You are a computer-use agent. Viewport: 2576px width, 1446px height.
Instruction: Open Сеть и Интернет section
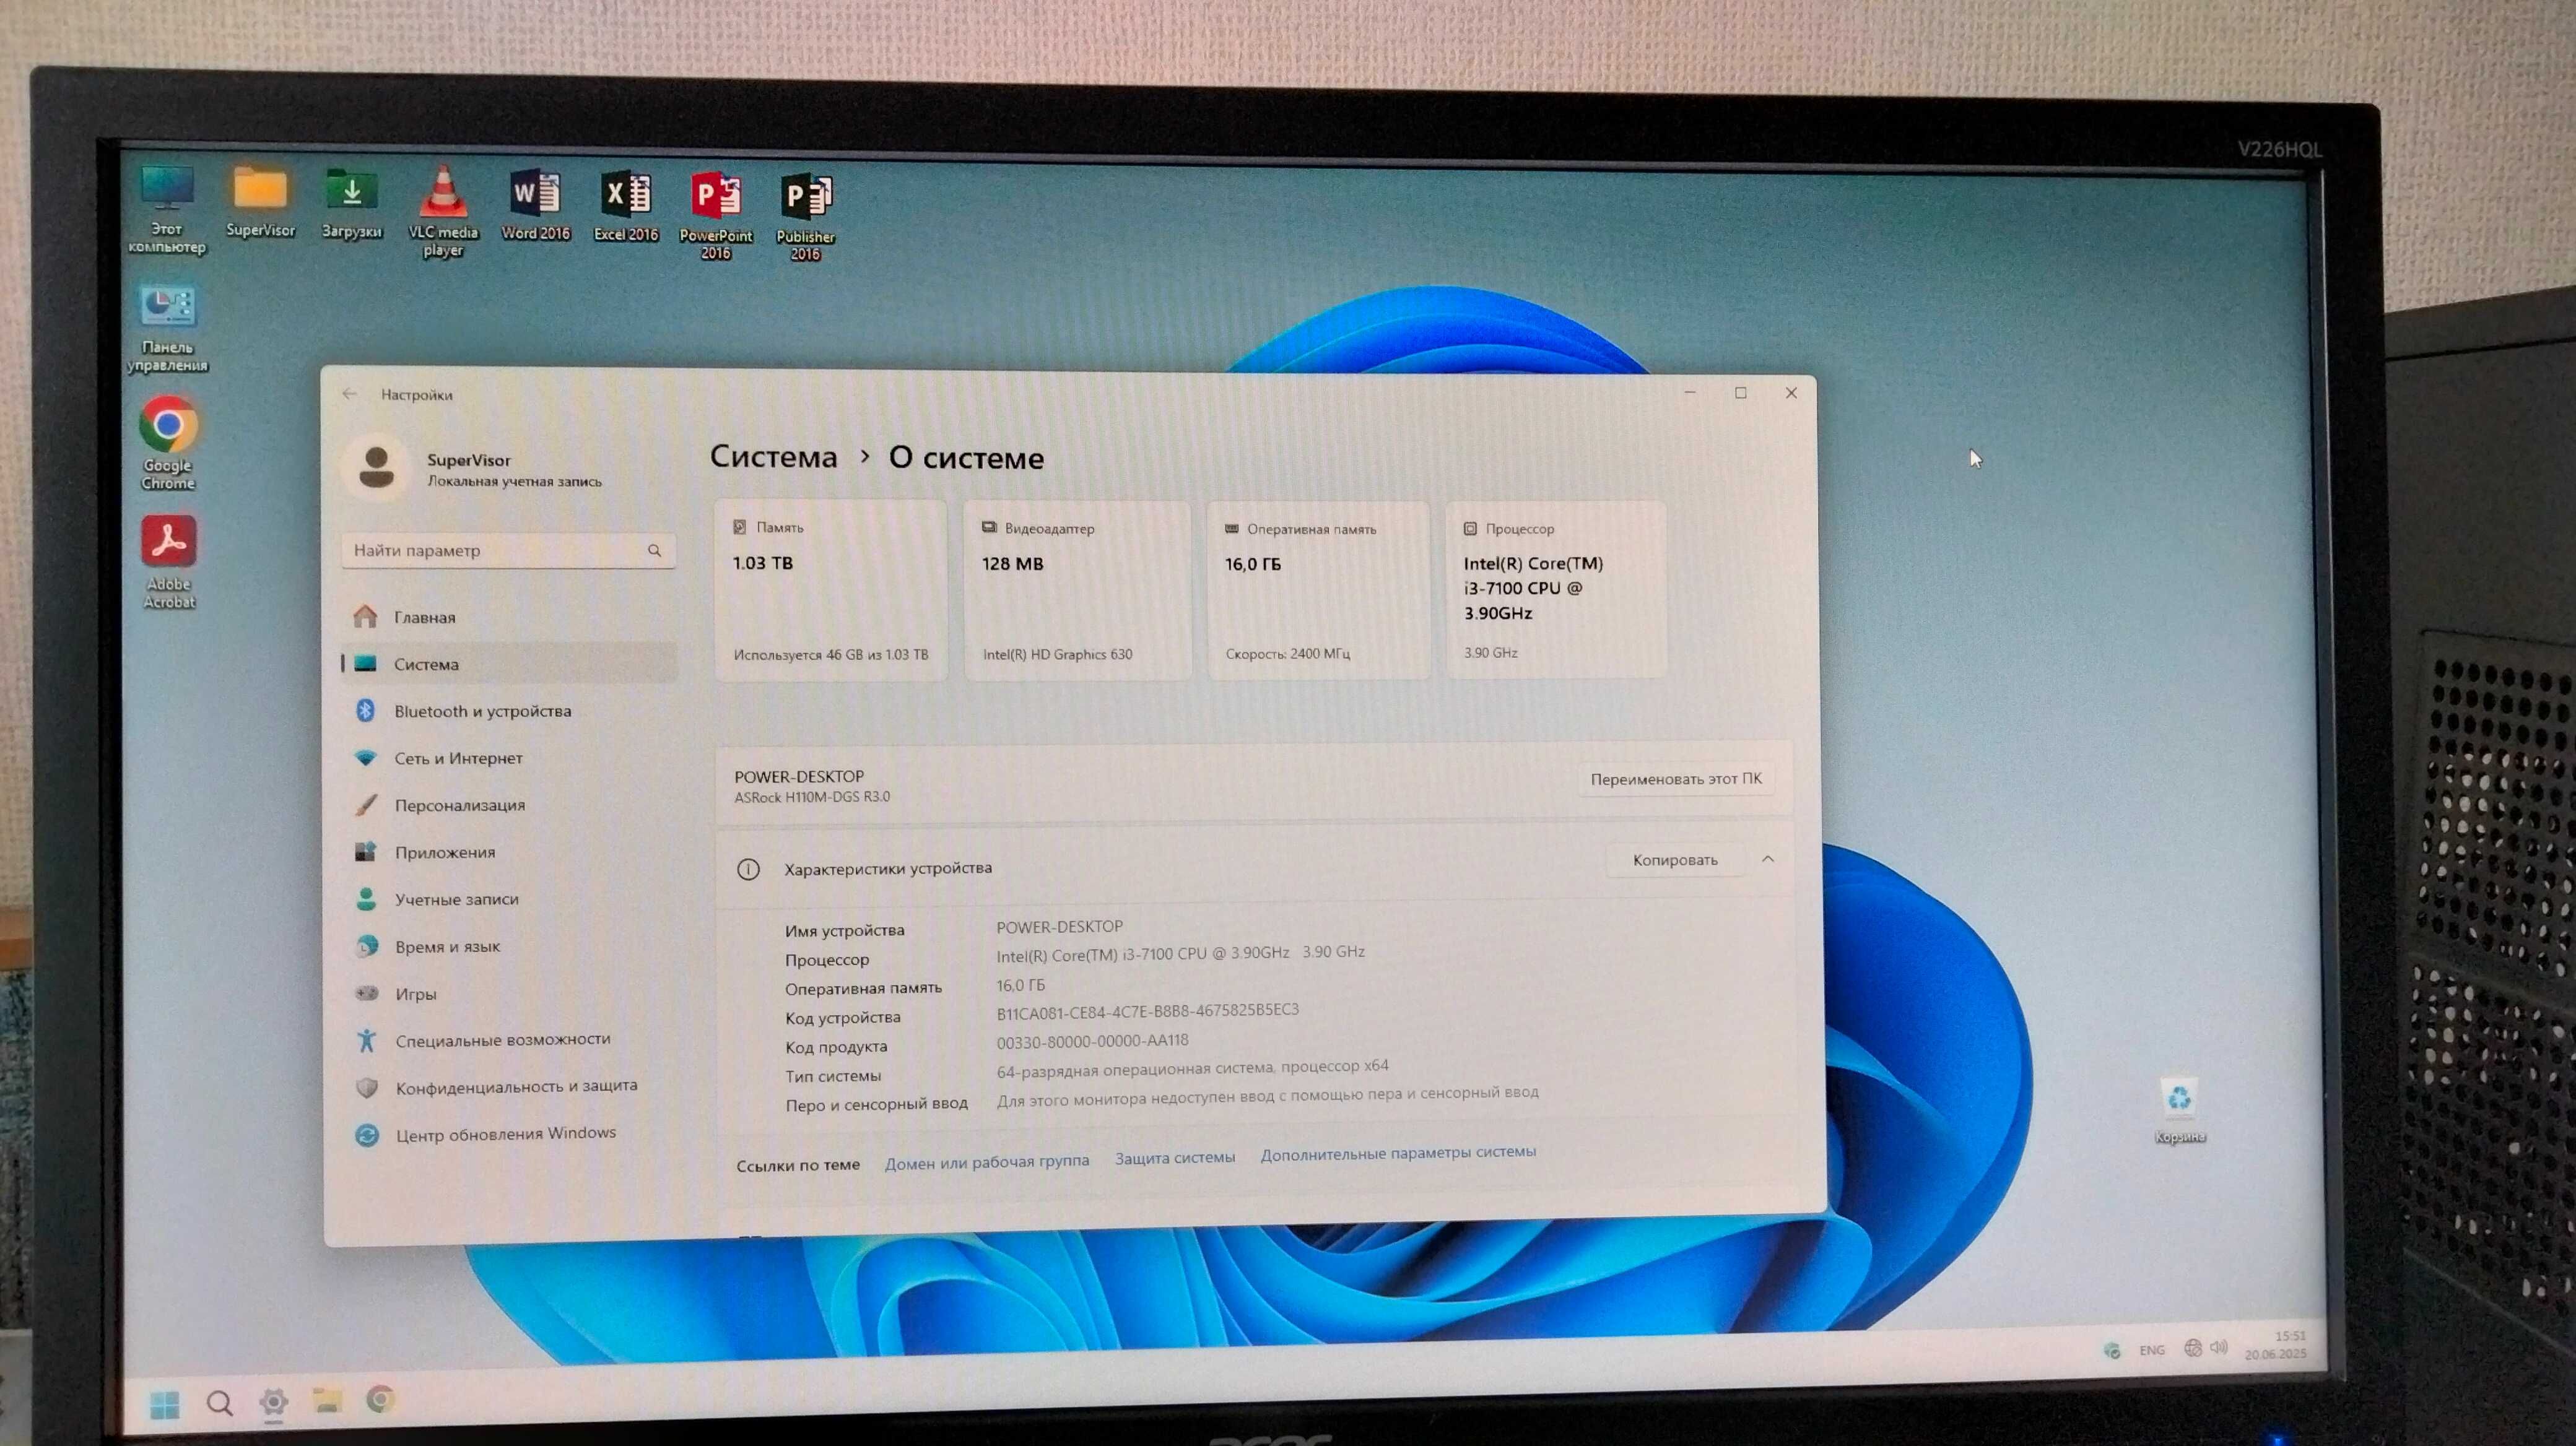point(510,758)
